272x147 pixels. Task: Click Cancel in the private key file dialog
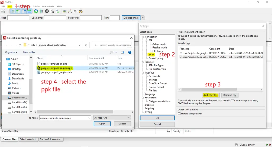point(122,124)
